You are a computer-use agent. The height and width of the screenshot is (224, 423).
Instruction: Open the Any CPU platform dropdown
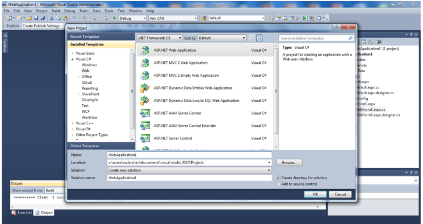pos(173,18)
